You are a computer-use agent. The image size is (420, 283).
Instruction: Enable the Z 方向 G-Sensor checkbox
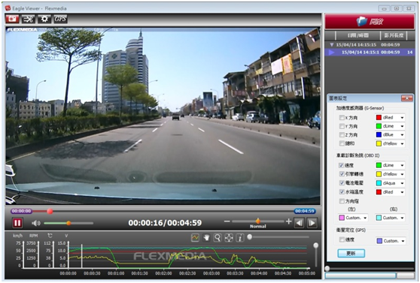[x=342, y=134]
